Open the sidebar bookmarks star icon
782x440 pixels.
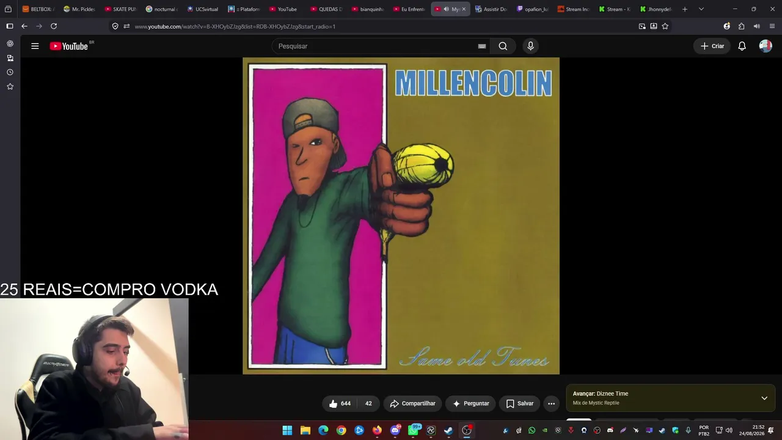[x=10, y=87]
